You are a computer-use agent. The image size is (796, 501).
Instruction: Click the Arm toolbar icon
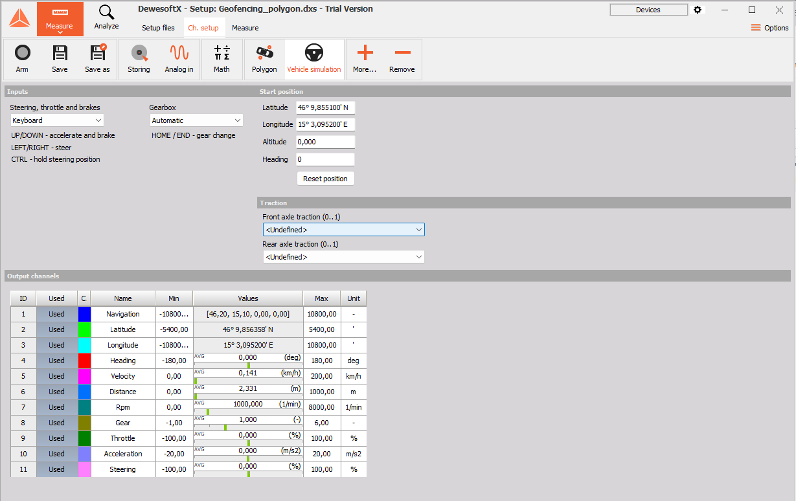coord(22,60)
